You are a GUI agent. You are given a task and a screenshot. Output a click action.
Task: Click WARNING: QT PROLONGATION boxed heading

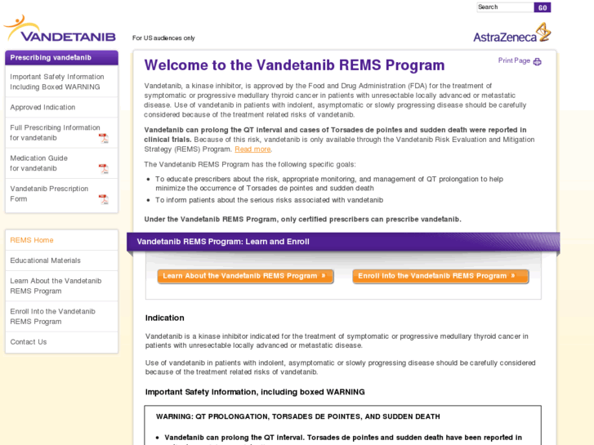coord(297,416)
